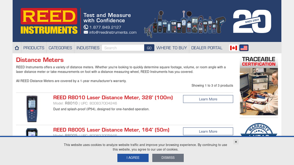Click the Distance Meters heading
294x165 pixels.
[40, 60]
